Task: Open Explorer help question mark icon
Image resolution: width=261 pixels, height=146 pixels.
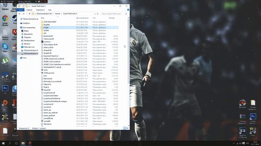Action: pos(128,10)
